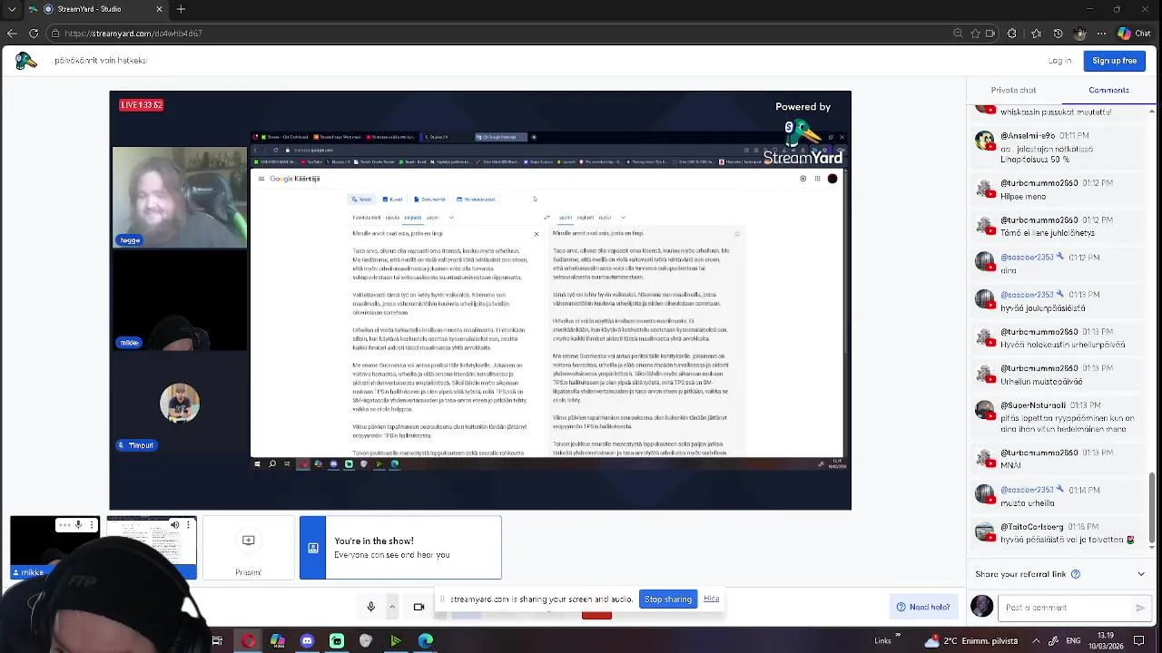Open Microsoft Edge from the taskbar
This screenshot has height=653, width=1162.
[426, 641]
